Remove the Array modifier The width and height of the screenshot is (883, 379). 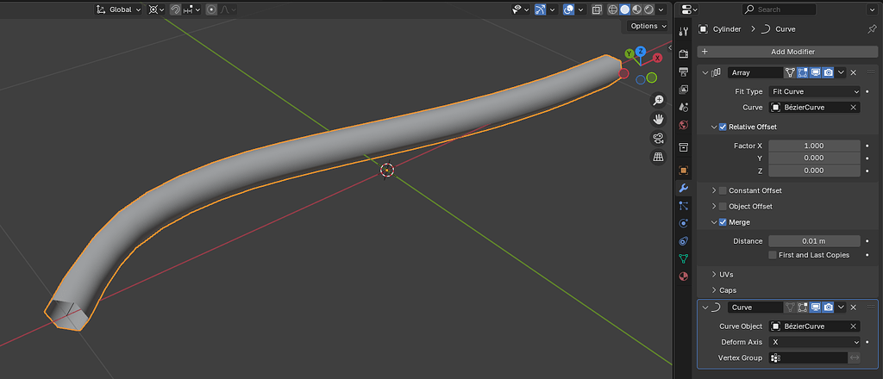coord(853,72)
